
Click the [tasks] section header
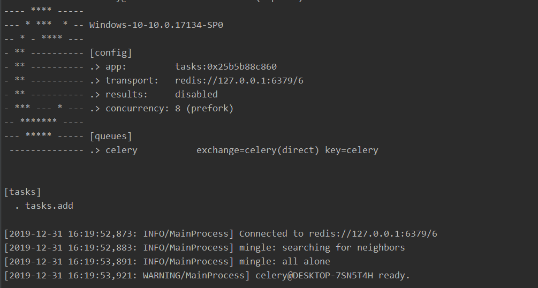[x=22, y=192]
